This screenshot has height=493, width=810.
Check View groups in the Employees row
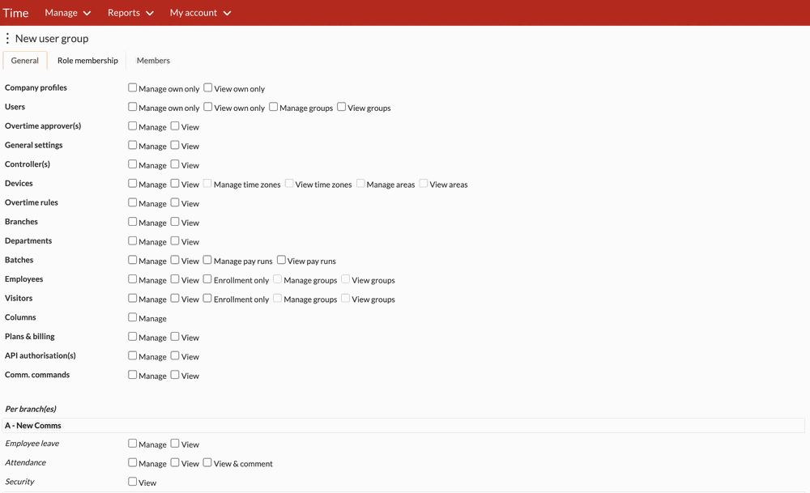coord(346,278)
